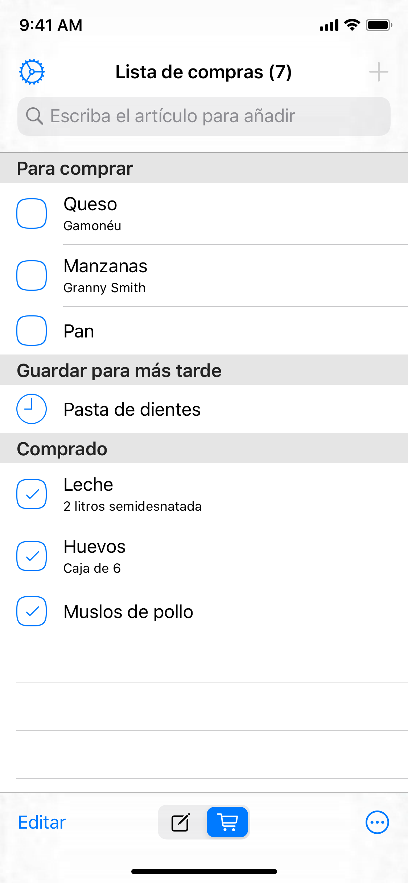Mark Manzanas as purchased

[32, 275]
